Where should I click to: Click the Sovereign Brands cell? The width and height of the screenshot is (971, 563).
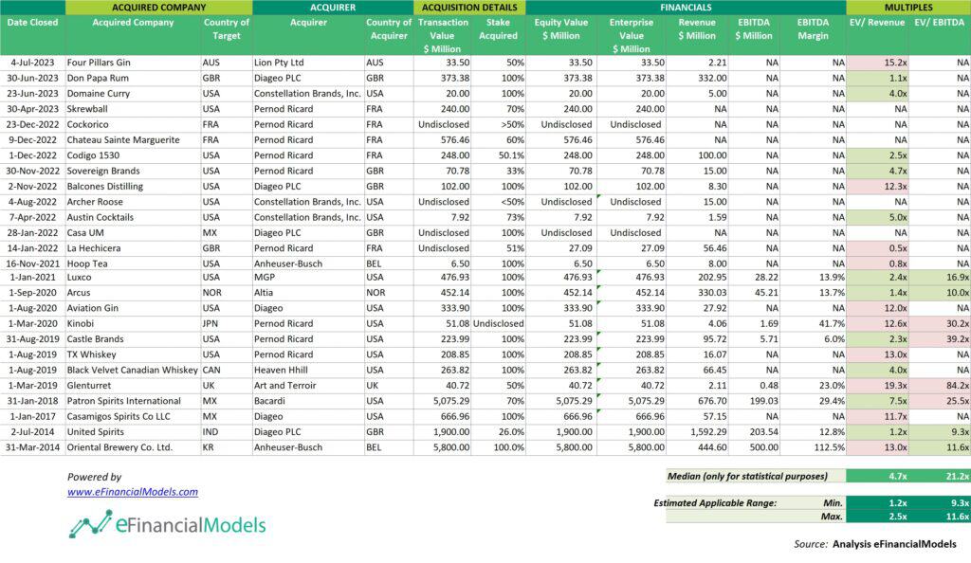[x=133, y=171]
